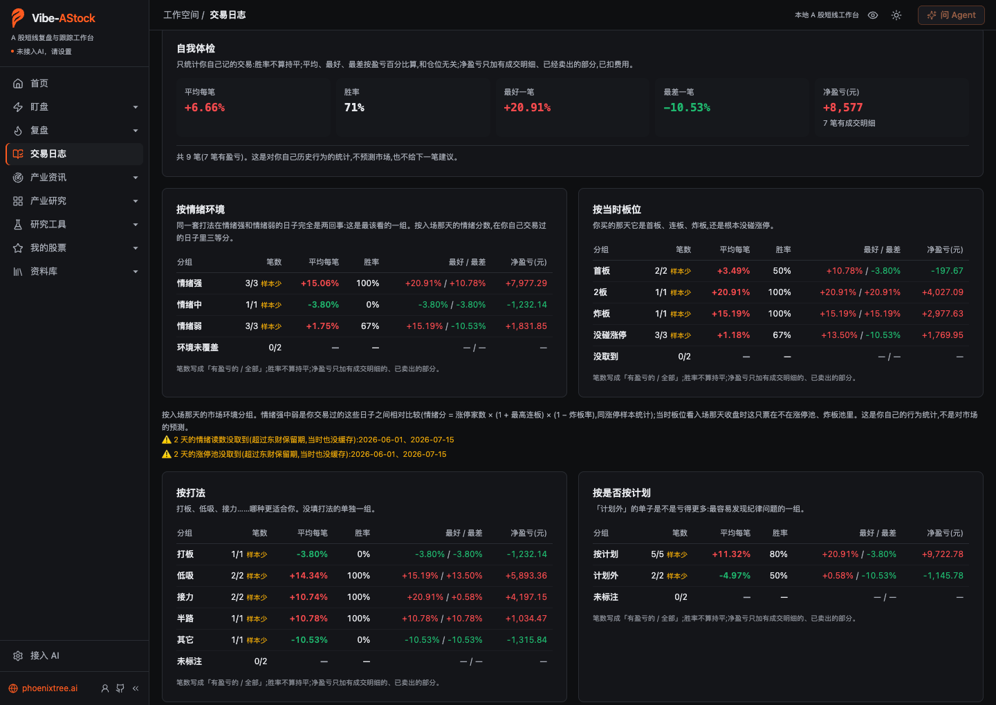996x705 pixels.
Task: Click +5,893.36 in the 低吸 row
Action: click(526, 576)
